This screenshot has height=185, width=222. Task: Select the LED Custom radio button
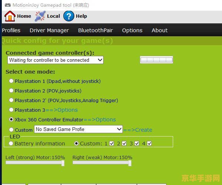(x=76, y=144)
